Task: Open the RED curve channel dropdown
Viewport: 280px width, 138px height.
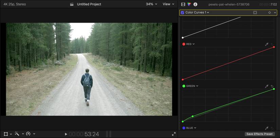Action: (x=190, y=44)
